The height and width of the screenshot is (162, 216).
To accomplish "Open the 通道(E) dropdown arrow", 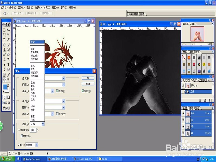I will click(52, 114).
